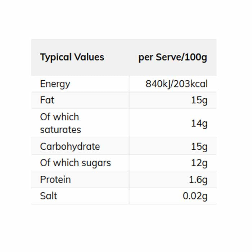Image resolution: width=252 pixels, height=252 pixels.
Task: Select the Fat row label
Action: (47, 100)
